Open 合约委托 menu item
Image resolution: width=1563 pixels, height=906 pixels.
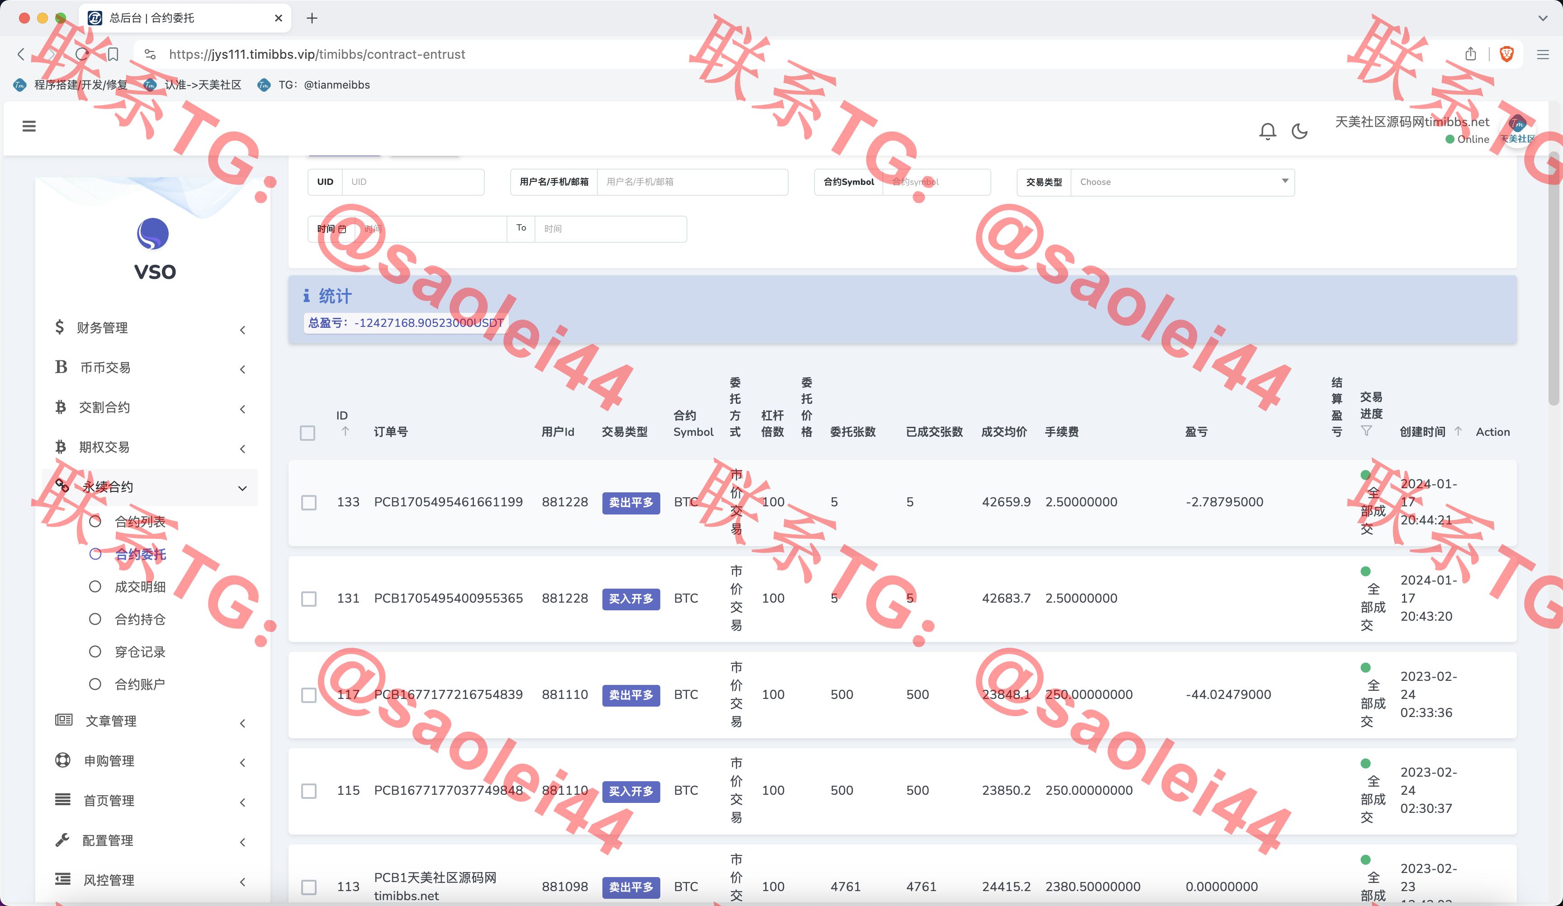click(x=140, y=554)
